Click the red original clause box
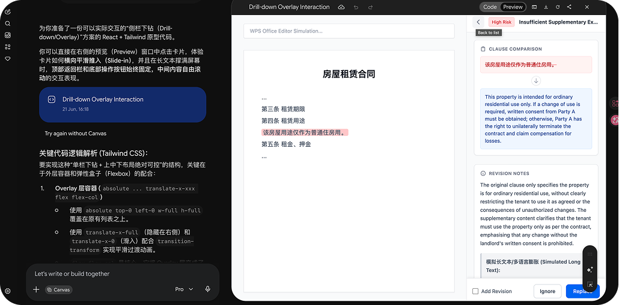The height and width of the screenshot is (305, 619). 535,64
